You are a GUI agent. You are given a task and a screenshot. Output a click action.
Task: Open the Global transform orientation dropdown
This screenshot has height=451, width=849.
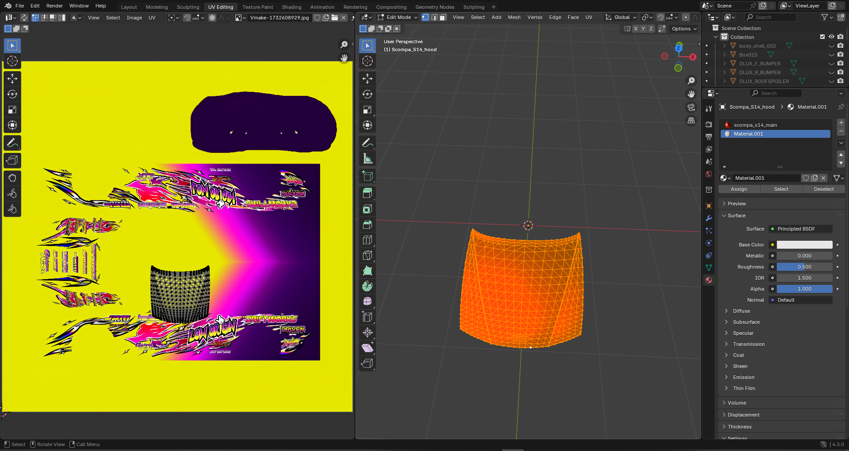pos(621,17)
